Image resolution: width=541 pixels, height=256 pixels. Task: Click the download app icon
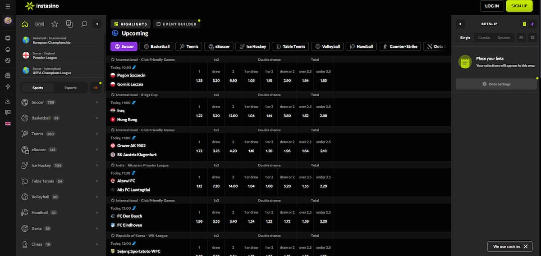pyautogui.click(x=8, y=101)
